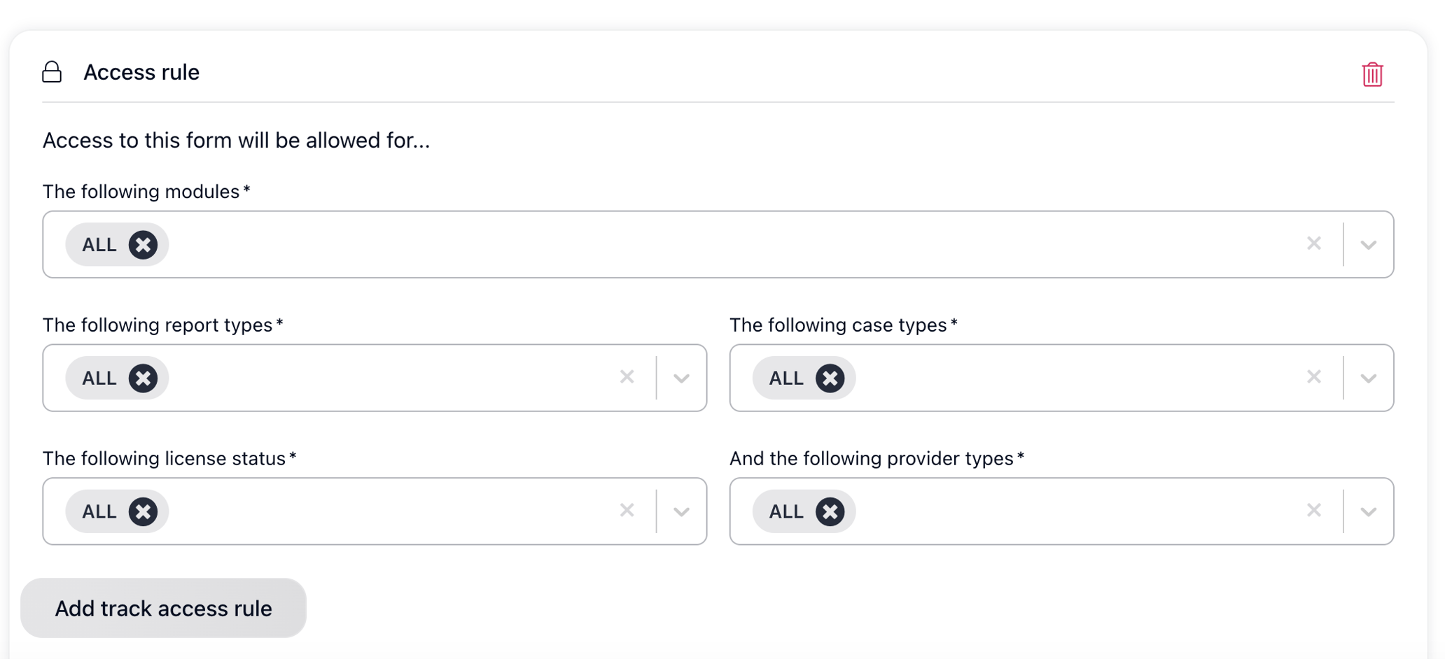Clear the case types selection

coord(1313,377)
